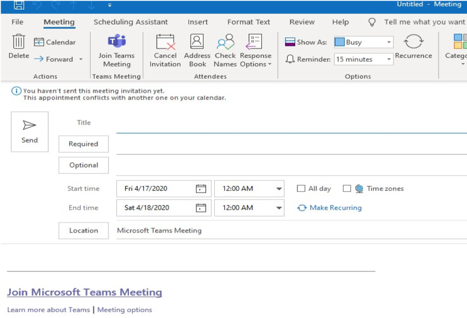
Task: Open the Reminder 15 minutes dropdown
Action: (x=389, y=59)
